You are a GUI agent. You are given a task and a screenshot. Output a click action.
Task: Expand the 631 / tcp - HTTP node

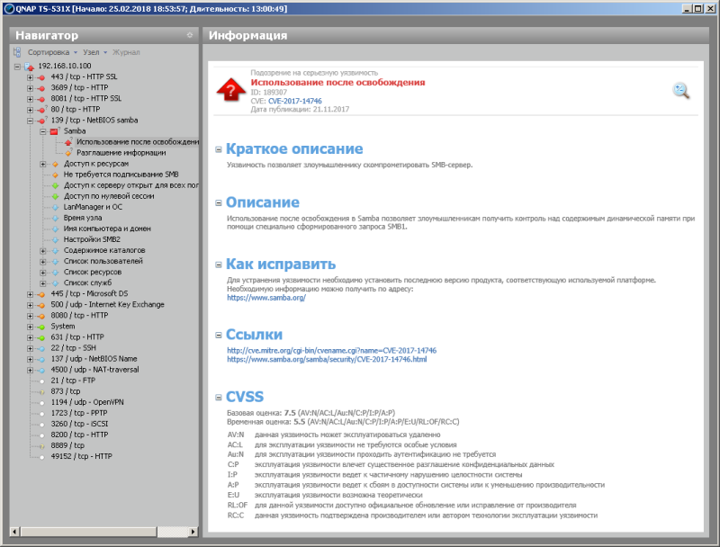coord(30,337)
